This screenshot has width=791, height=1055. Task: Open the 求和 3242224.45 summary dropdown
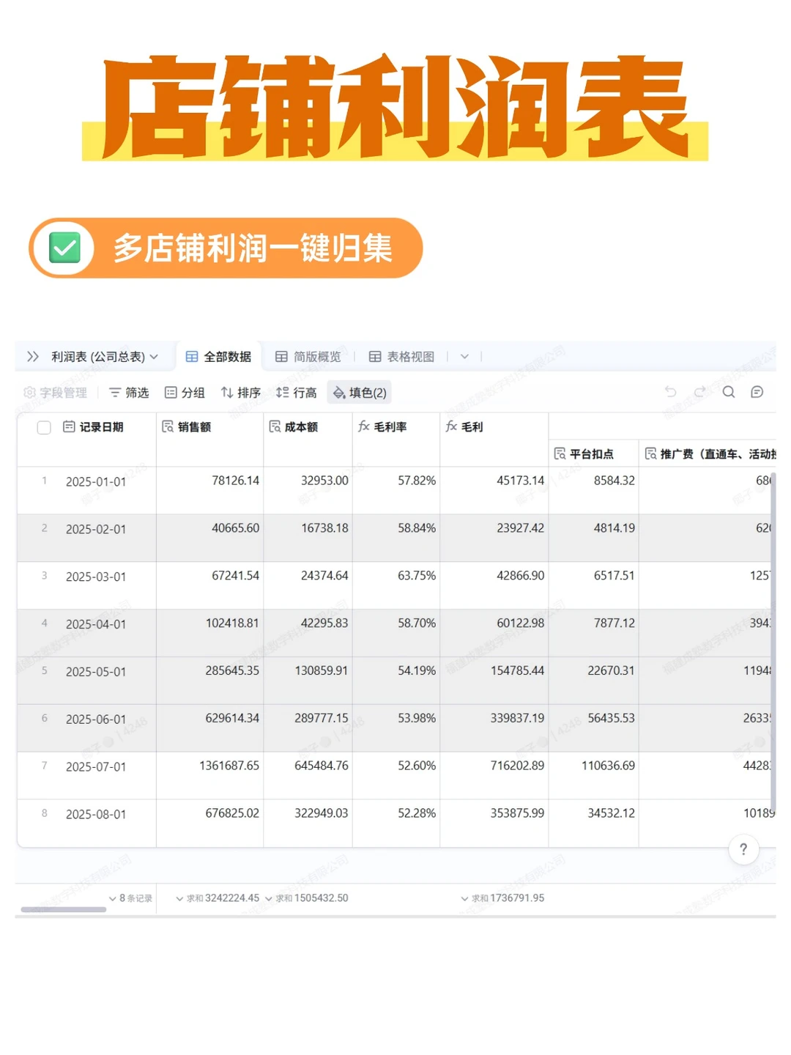pos(218,898)
